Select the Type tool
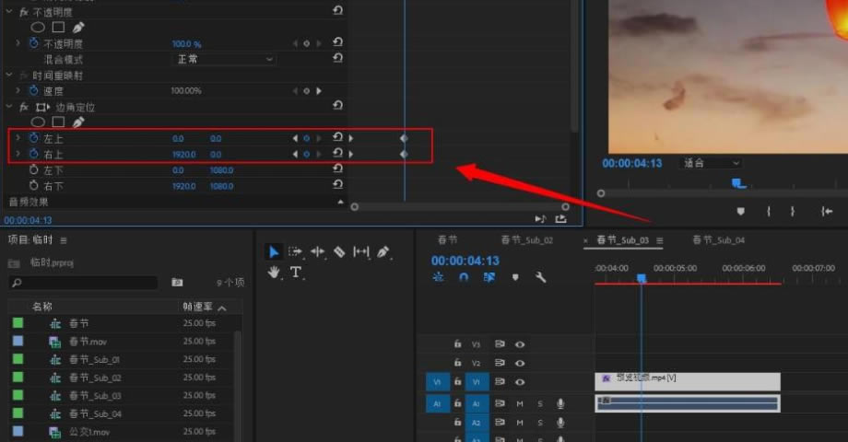The image size is (848, 442). coord(295,272)
